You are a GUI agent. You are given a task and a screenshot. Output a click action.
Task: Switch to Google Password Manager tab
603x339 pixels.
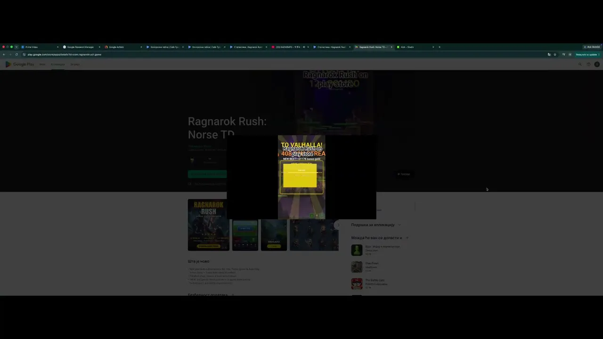pos(81,47)
